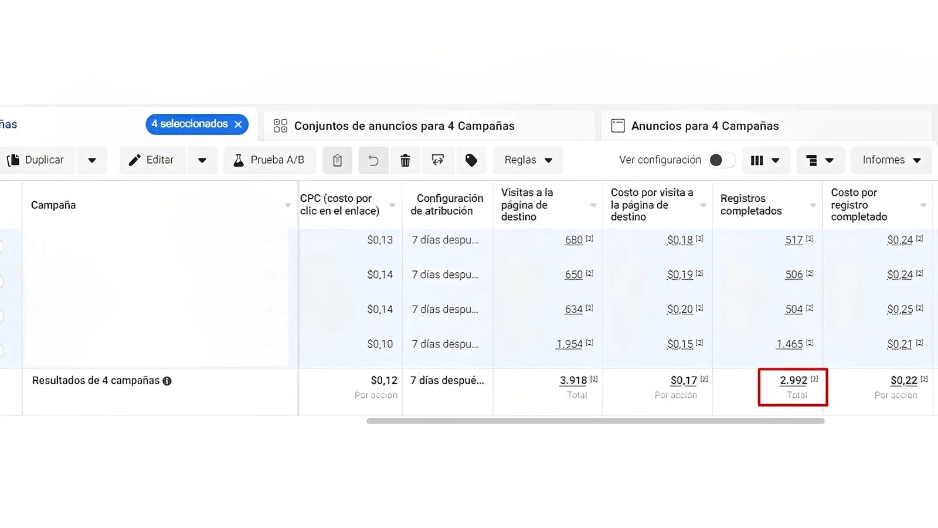Click the clipboard paste icon in toolbar
This screenshot has height=528, width=938.
click(337, 160)
